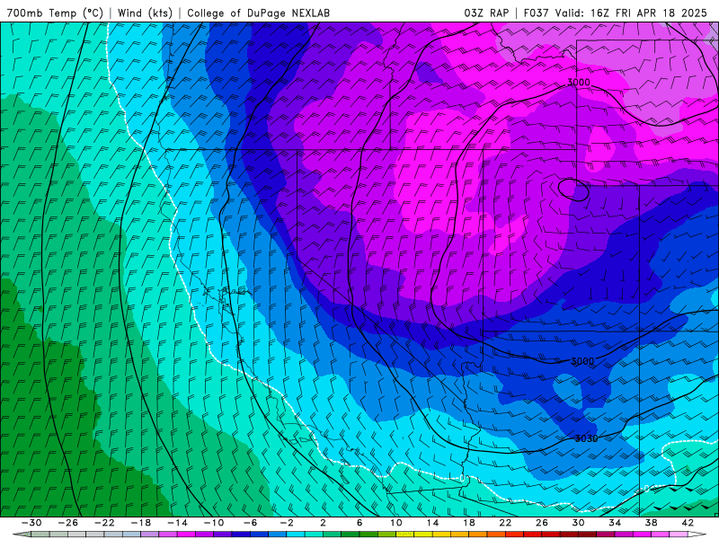The width and height of the screenshot is (719, 539).
Task: Click the '-2' color bar label
Action: pyautogui.click(x=287, y=523)
